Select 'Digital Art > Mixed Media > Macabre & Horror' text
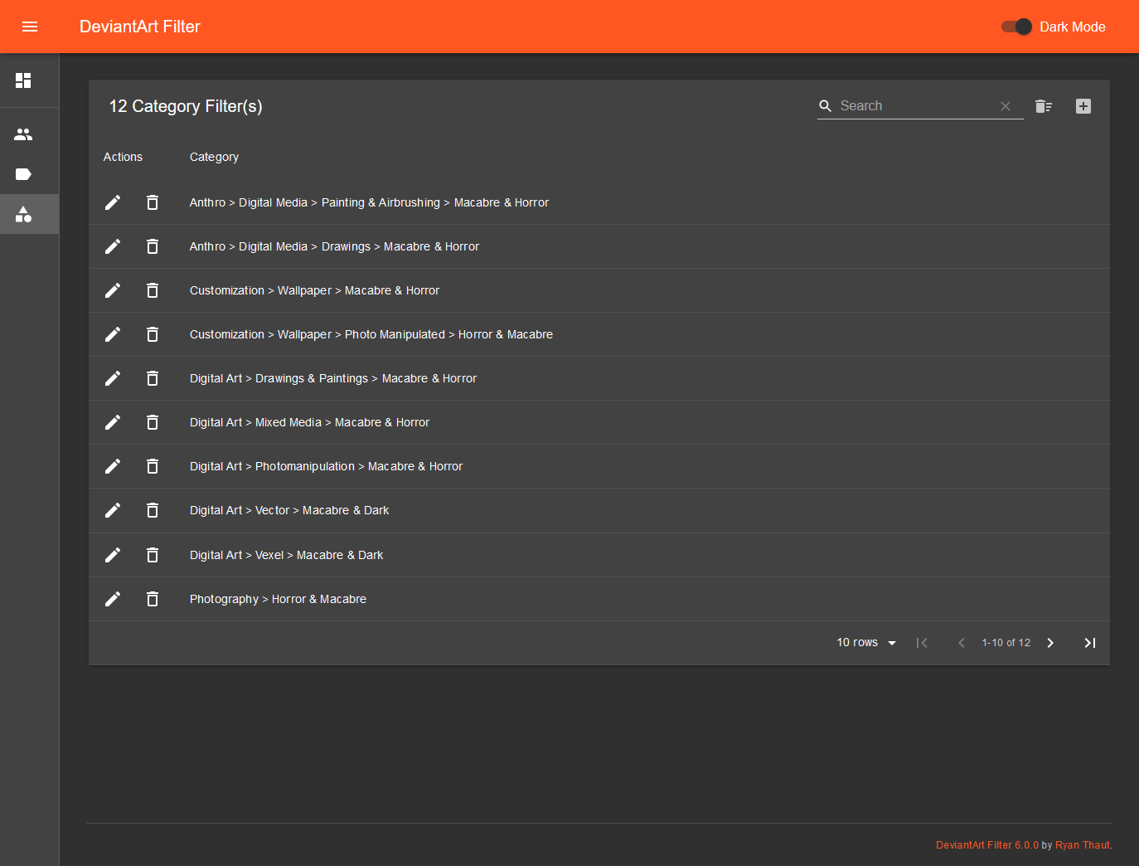The image size is (1139, 866). pos(309,422)
